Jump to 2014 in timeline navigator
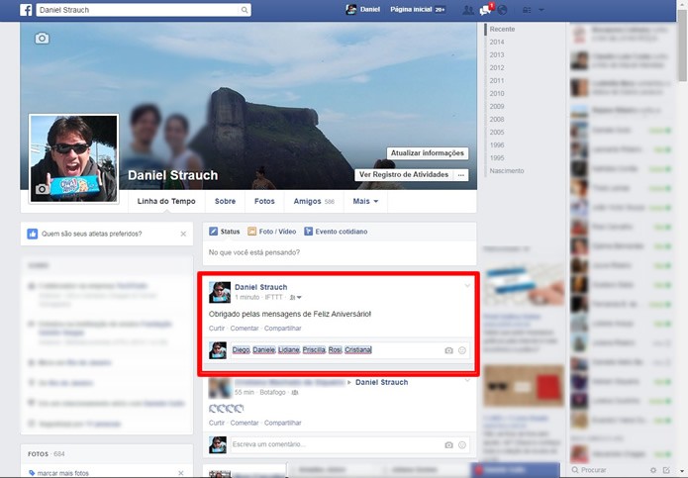Viewport: 688px width, 478px height. 497,43
